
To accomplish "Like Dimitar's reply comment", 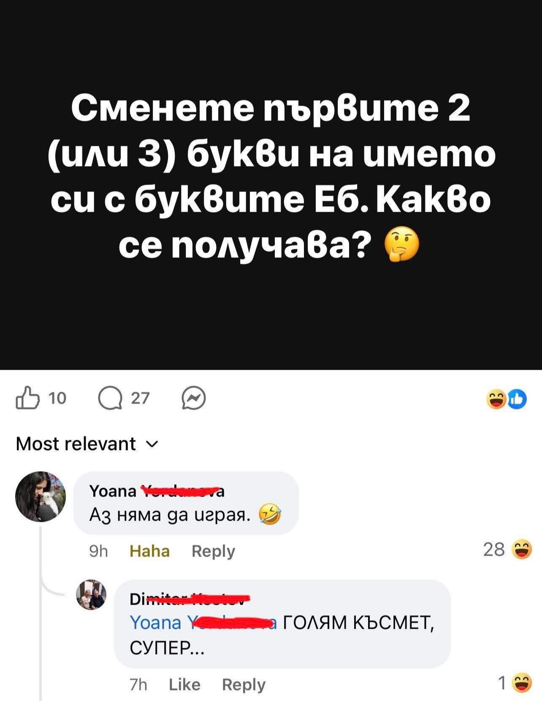I will click(x=184, y=684).
